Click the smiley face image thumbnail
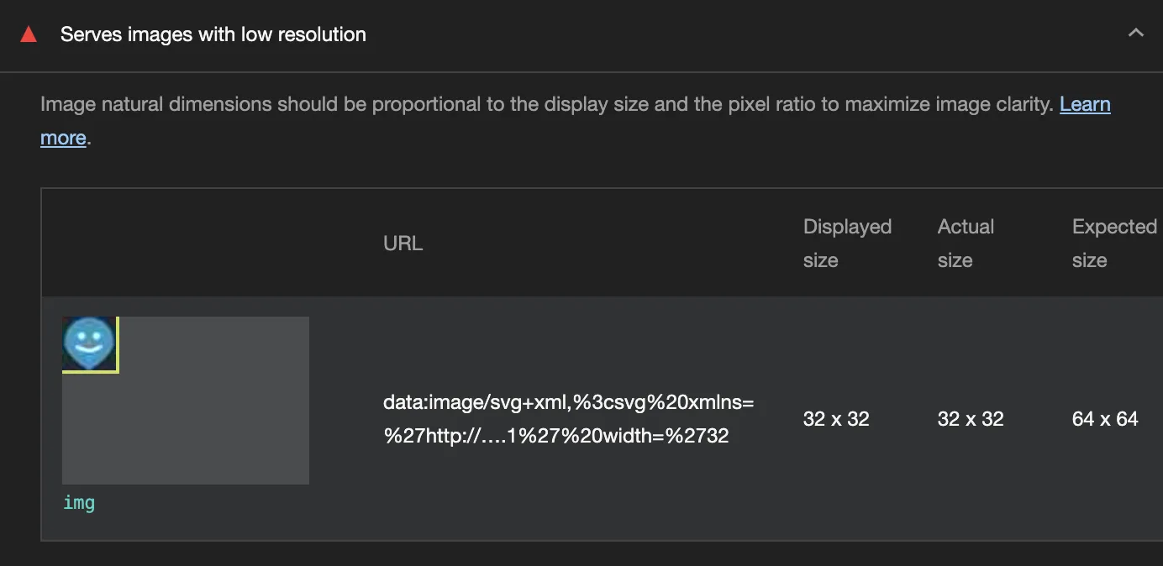This screenshot has height=566, width=1163. tap(88, 343)
